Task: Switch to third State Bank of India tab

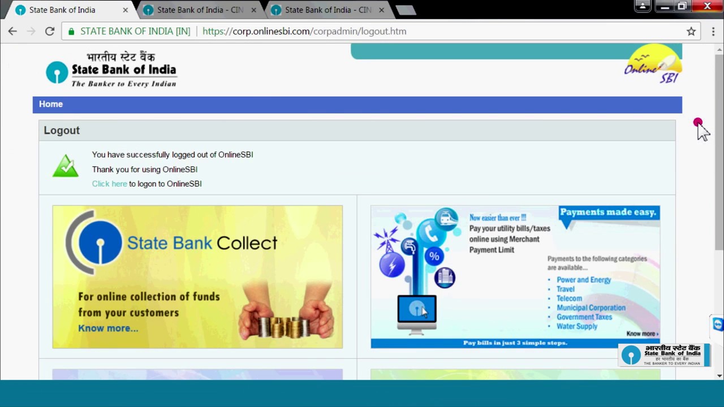Action: tap(328, 10)
